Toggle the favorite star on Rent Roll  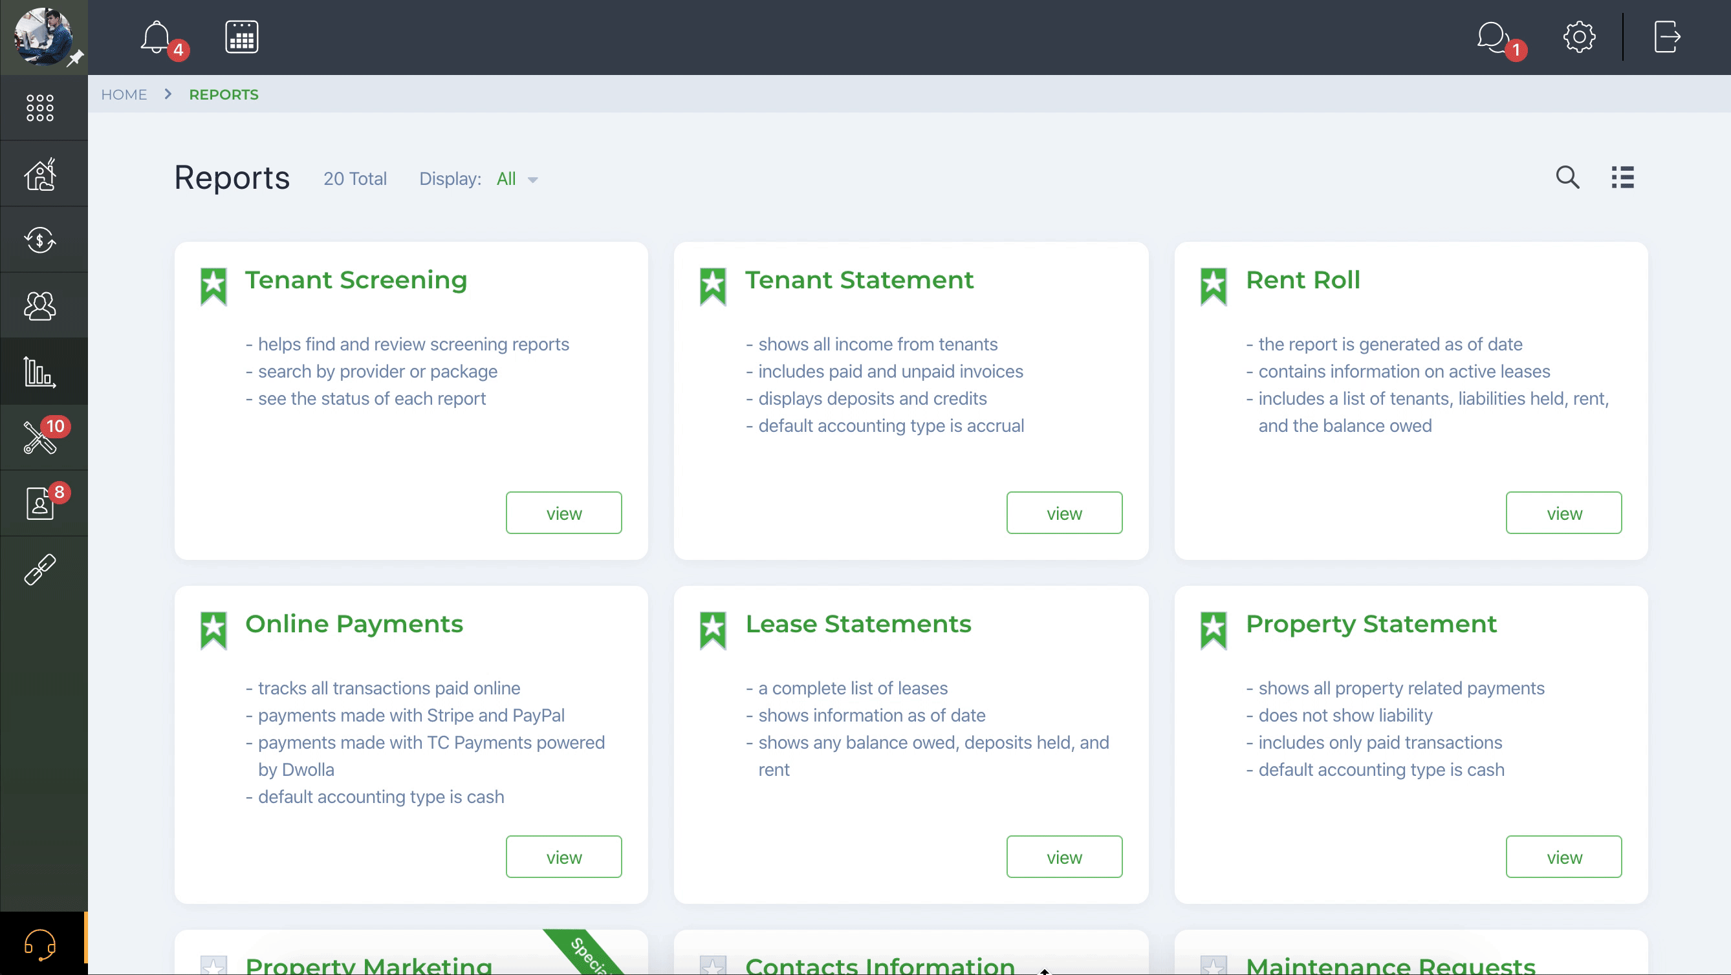(1213, 283)
